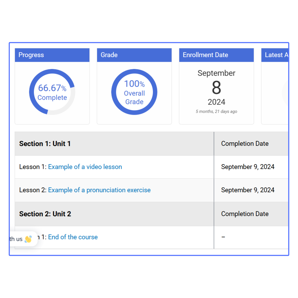298x298 pixels.
Task: Select the Enrollment Date card header
Action: click(216, 55)
